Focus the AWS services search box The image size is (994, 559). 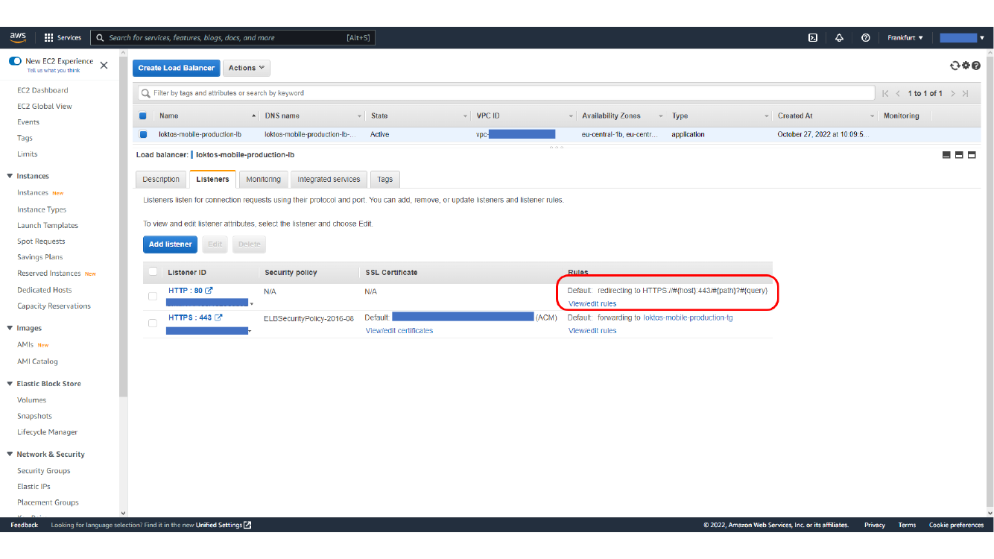coord(232,38)
